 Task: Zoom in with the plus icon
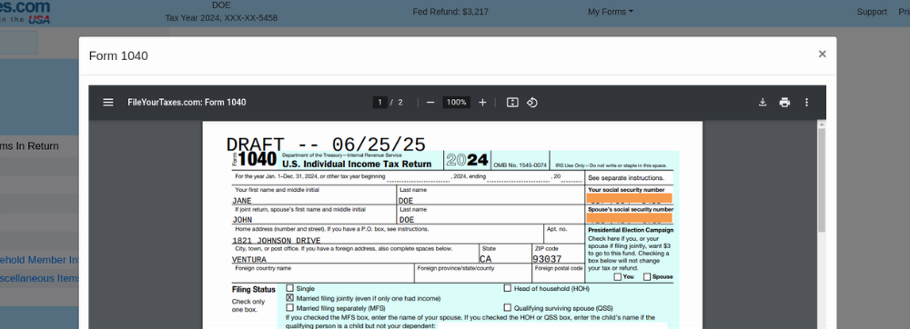coord(482,103)
